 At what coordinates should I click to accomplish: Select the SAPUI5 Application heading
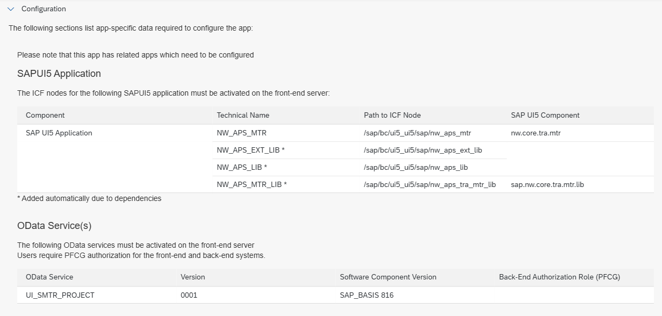pyautogui.click(x=59, y=74)
